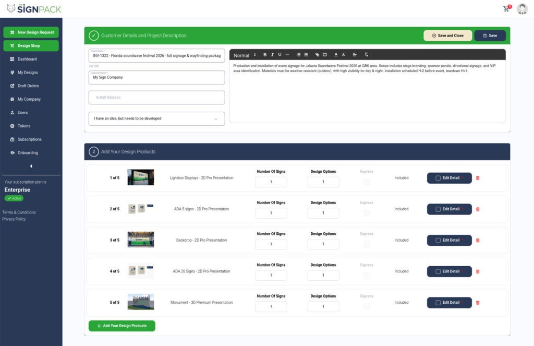Click the customer name field
534x346 pixels.
pyautogui.click(x=156, y=77)
